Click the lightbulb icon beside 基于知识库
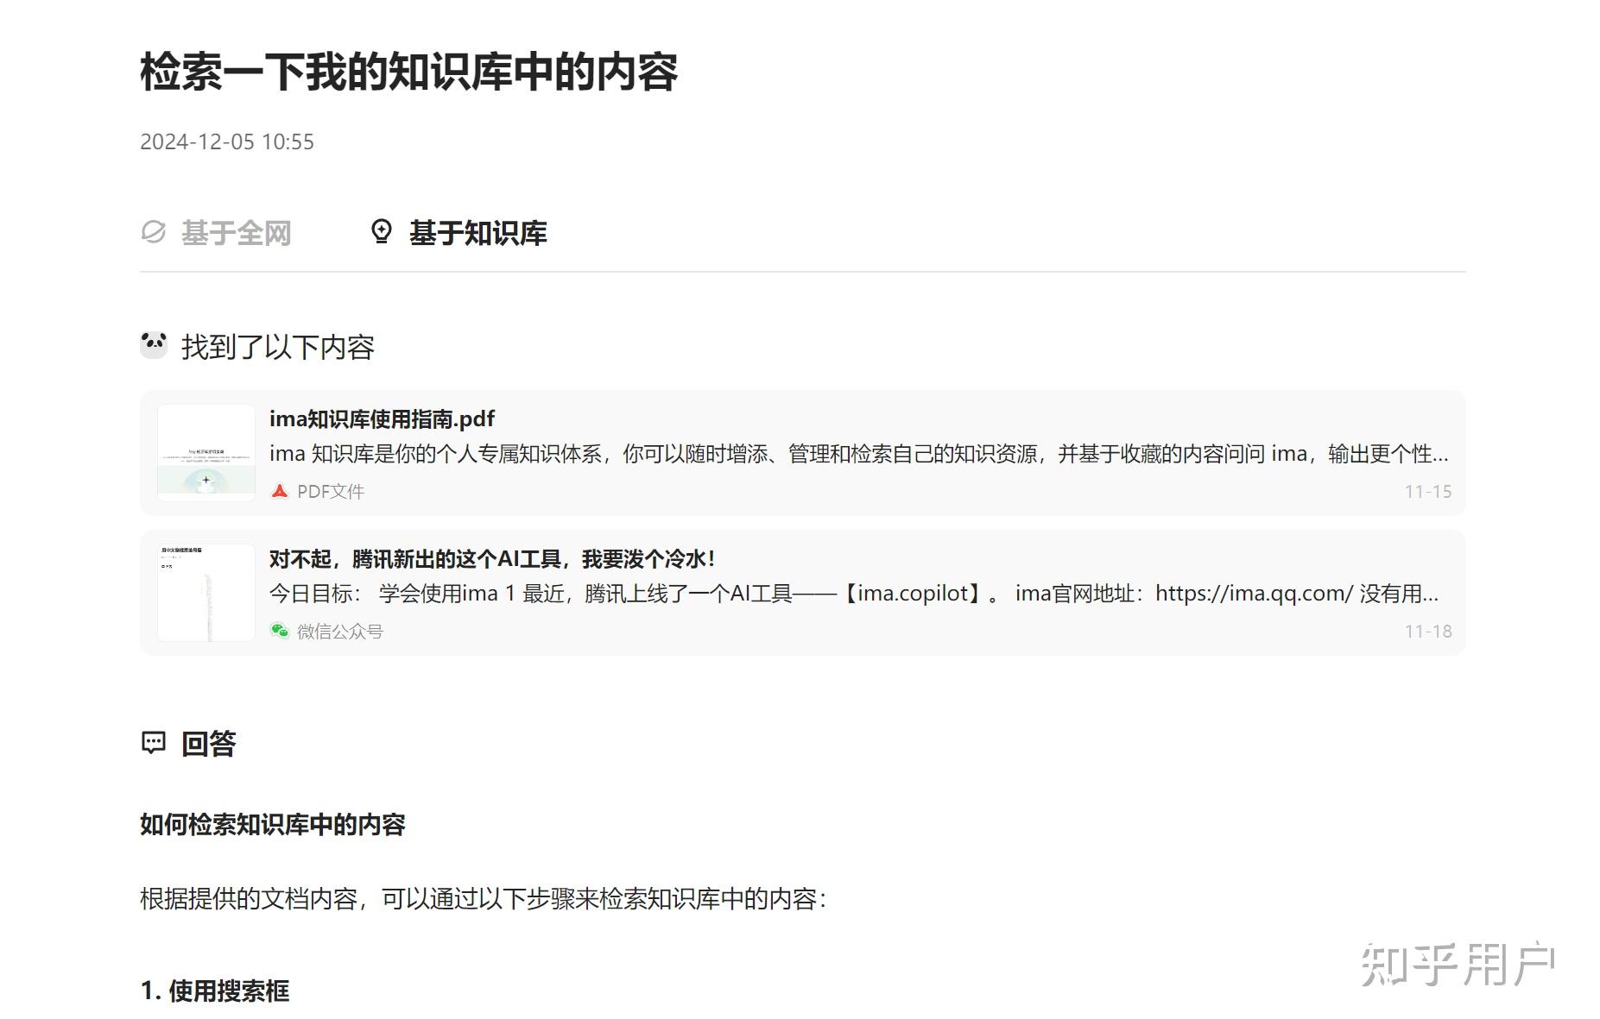 point(383,232)
